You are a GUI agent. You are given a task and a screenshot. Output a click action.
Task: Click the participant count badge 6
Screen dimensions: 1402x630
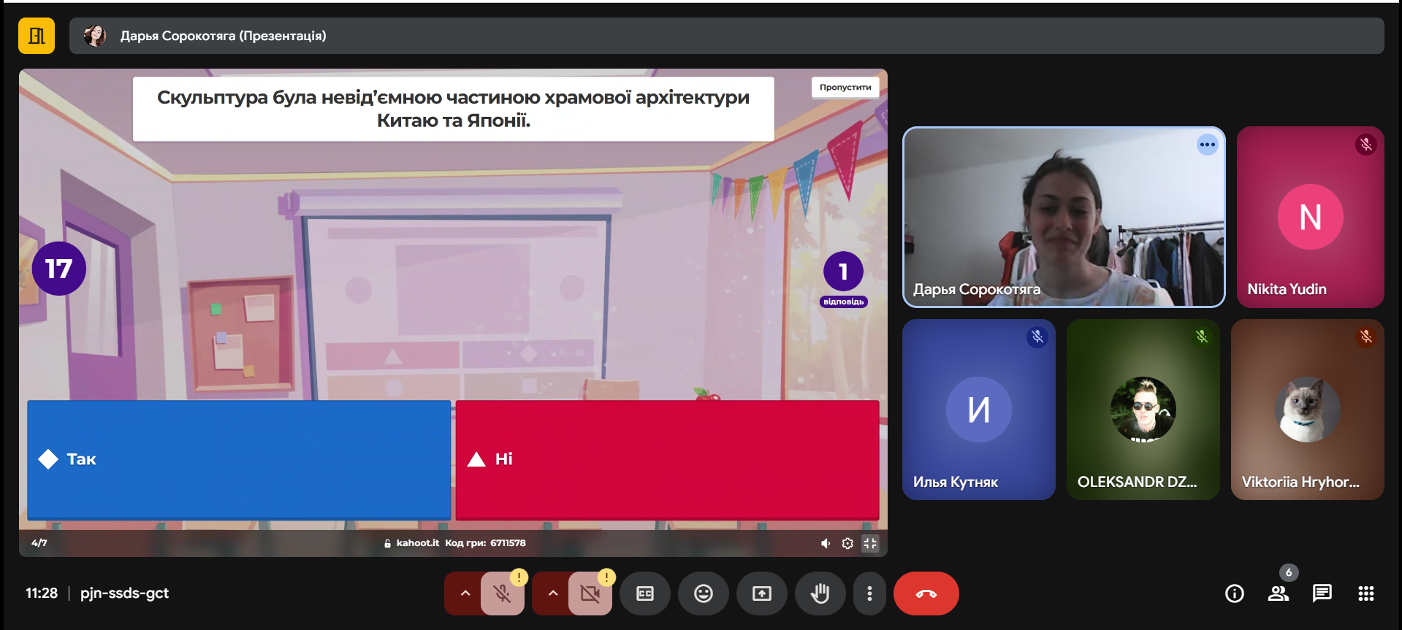tap(1289, 573)
